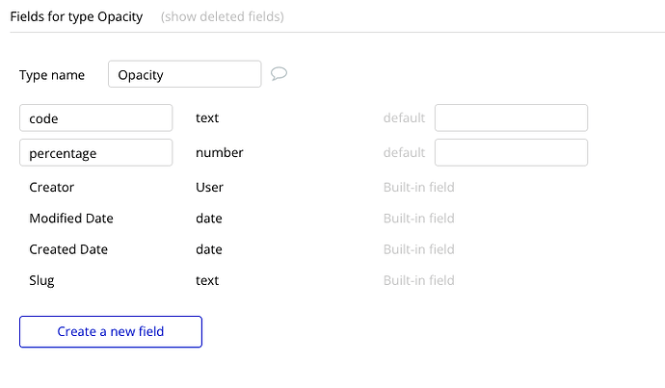665x388 pixels.
Task: Select the Modified Date built-in field
Action: pyautogui.click(x=71, y=219)
